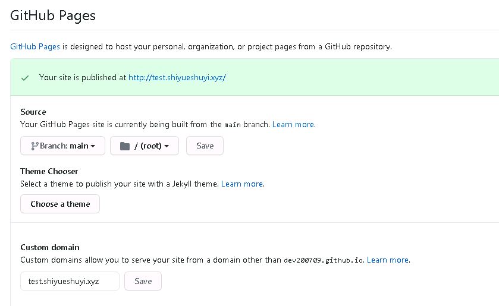Screen dimensions: 499x306
Task: Click the Choose a theme button
Action: 60,204
